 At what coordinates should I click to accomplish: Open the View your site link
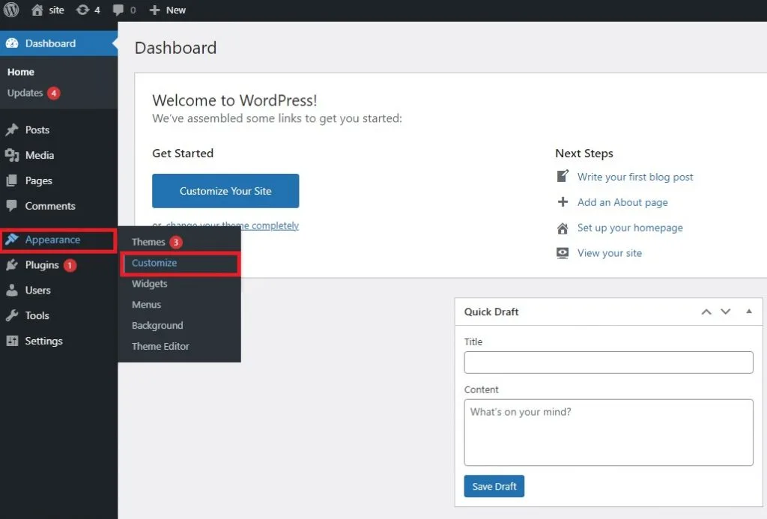(x=610, y=253)
